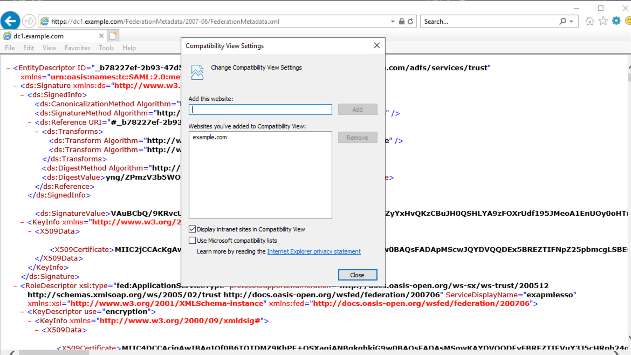Click the closing </ds:Signature> tag text

point(50,277)
